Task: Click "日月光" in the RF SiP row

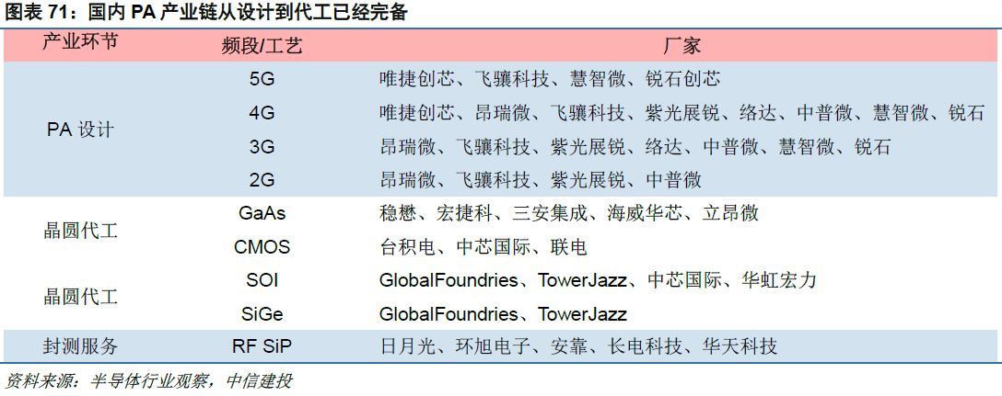Action: coord(407,347)
